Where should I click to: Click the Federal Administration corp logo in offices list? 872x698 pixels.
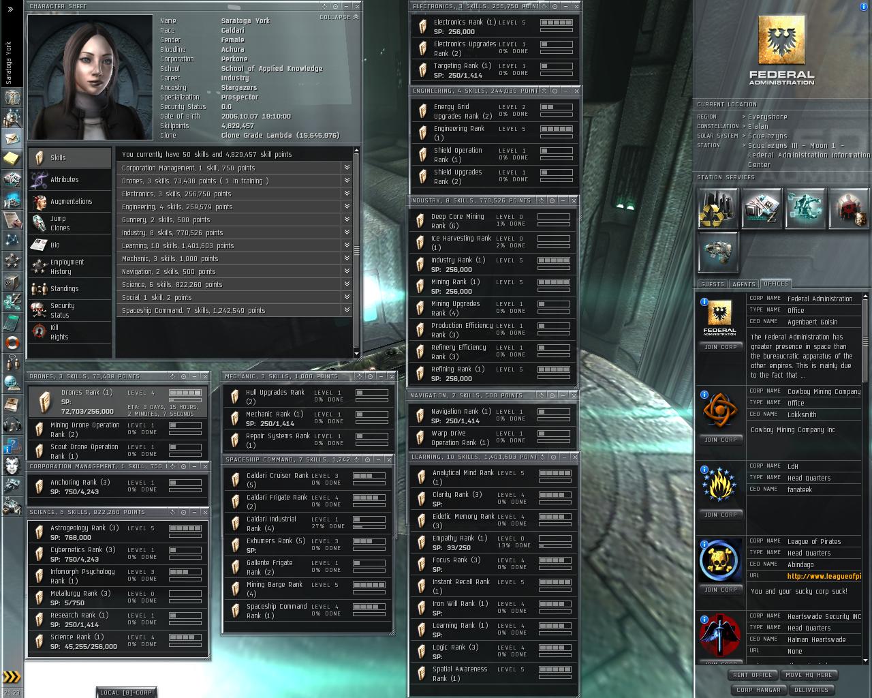pos(720,318)
